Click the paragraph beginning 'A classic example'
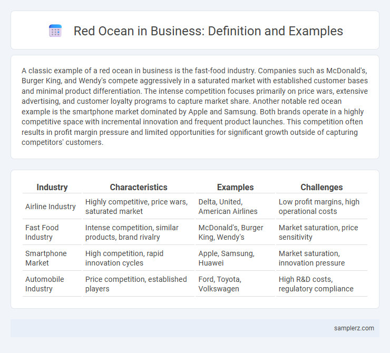The image size is (390, 353). coord(195,106)
